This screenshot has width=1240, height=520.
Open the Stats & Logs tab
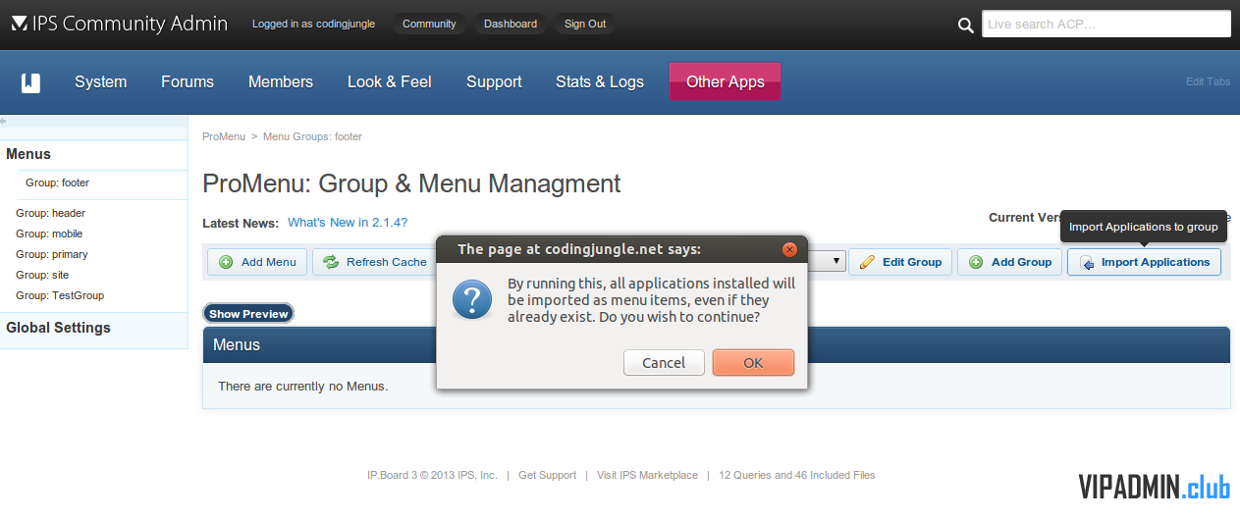click(x=600, y=82)
